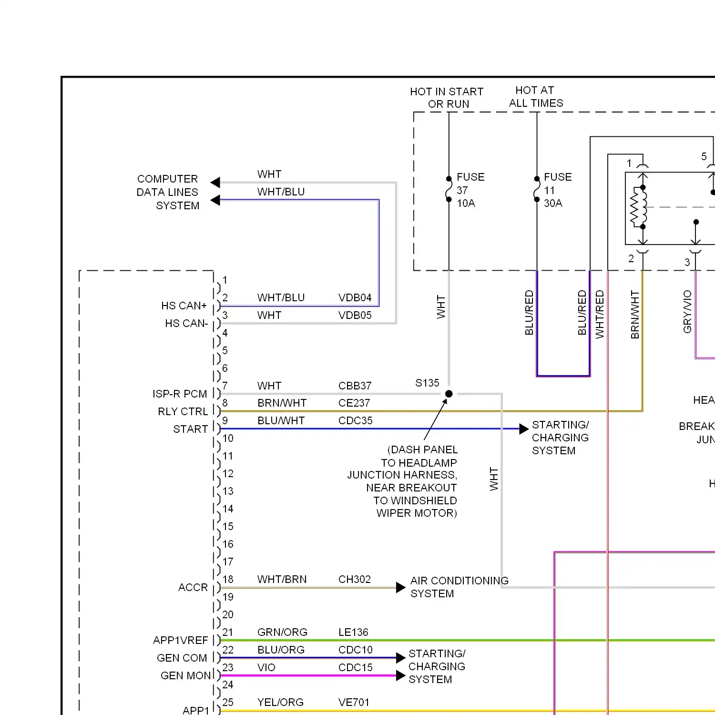Select the ACCR pin label
This screenshot has height=715, width=715.
click(193, 587)
